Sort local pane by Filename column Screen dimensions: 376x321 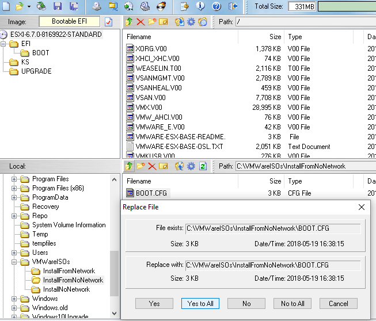pos(180,181)
